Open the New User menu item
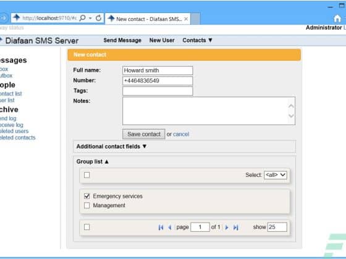Image resolution: width=346 pixels, height=259 pixels. coord(162,40)
